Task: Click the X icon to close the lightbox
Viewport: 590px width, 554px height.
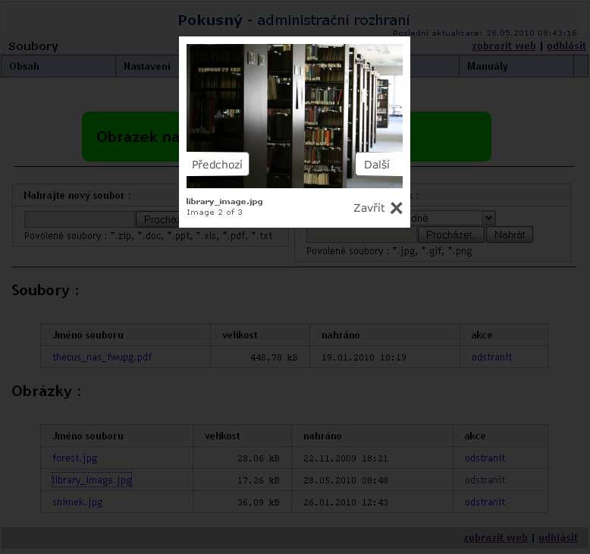Action: (x=396, y=208)
